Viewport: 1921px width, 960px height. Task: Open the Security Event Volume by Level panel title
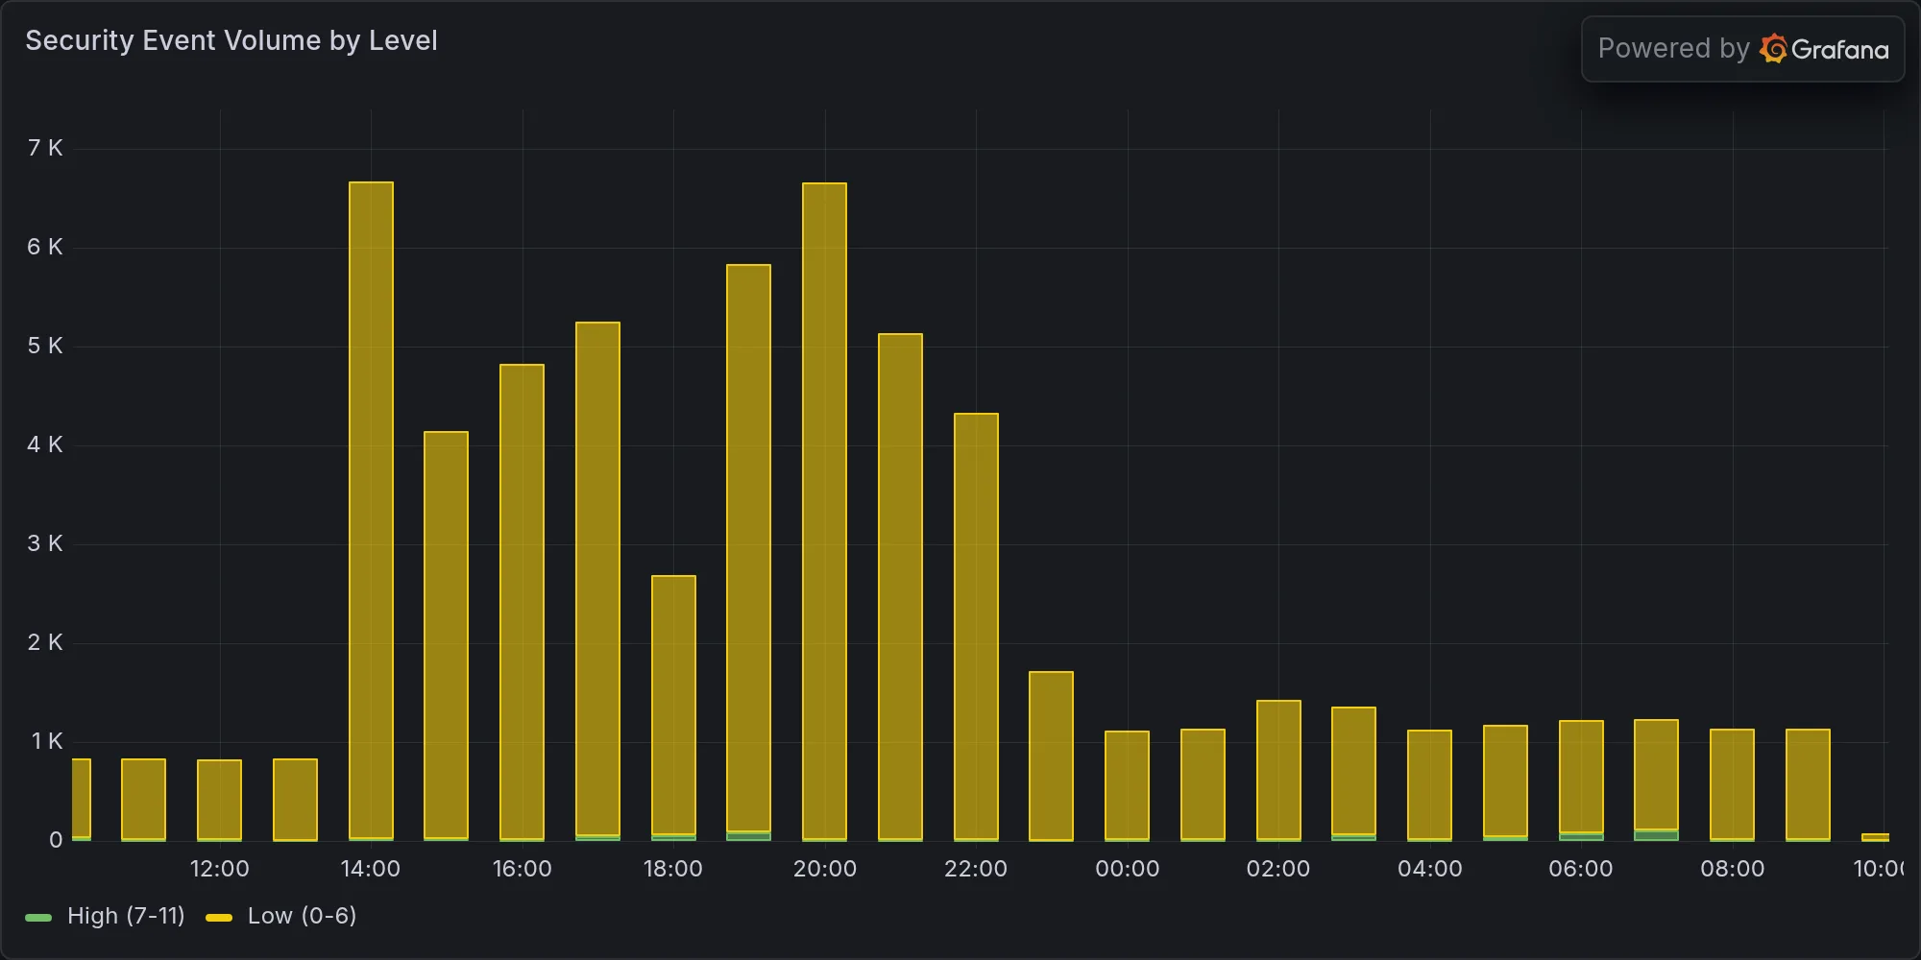[x=231, y=40]
